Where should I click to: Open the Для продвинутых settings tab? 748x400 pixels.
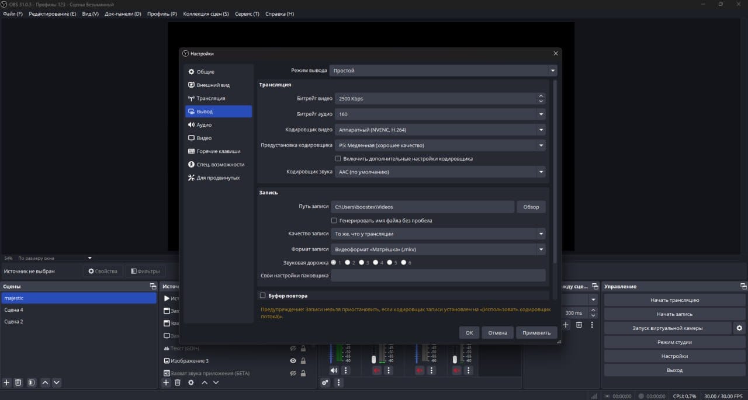pyautogui.click(x=219, y=178)
